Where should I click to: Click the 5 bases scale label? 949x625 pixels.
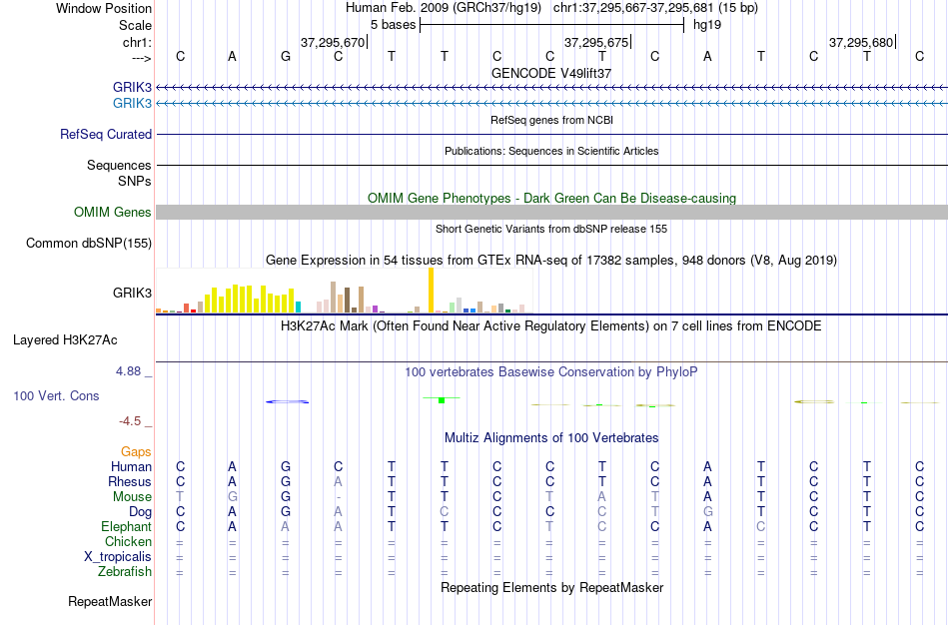(x=393, y=25)
